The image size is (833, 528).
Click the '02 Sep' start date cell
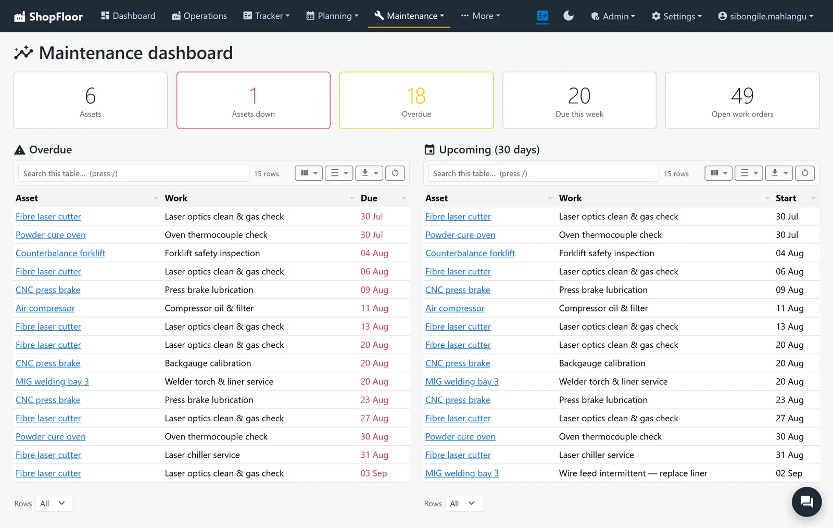(789, 473)
